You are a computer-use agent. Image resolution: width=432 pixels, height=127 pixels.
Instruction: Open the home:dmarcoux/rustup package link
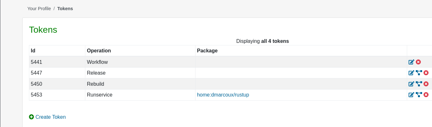[223, 95]
